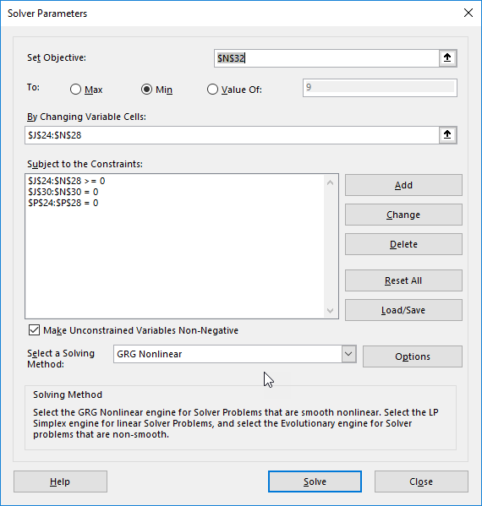The image size is (482, 506).
Task: Click the Value Of number field
Action: pos(380,88)
